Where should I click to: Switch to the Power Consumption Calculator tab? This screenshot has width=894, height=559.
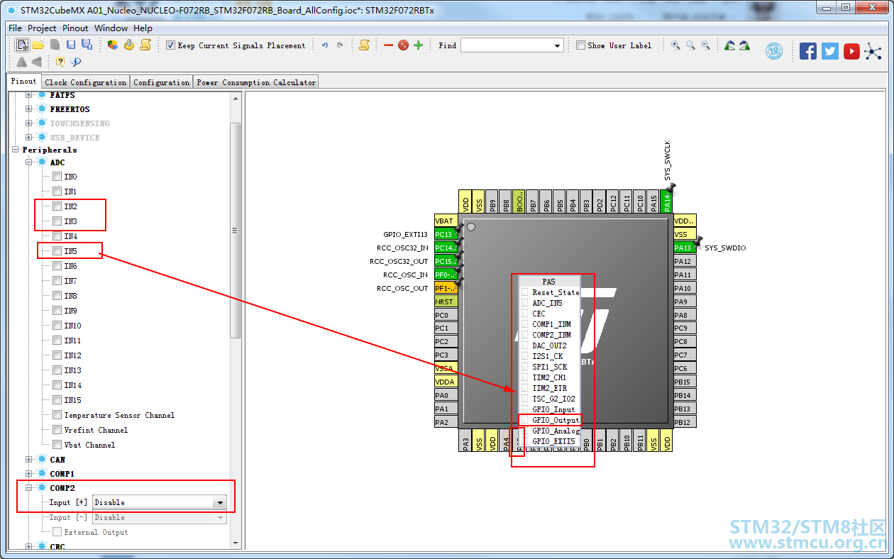pos(256,82)
